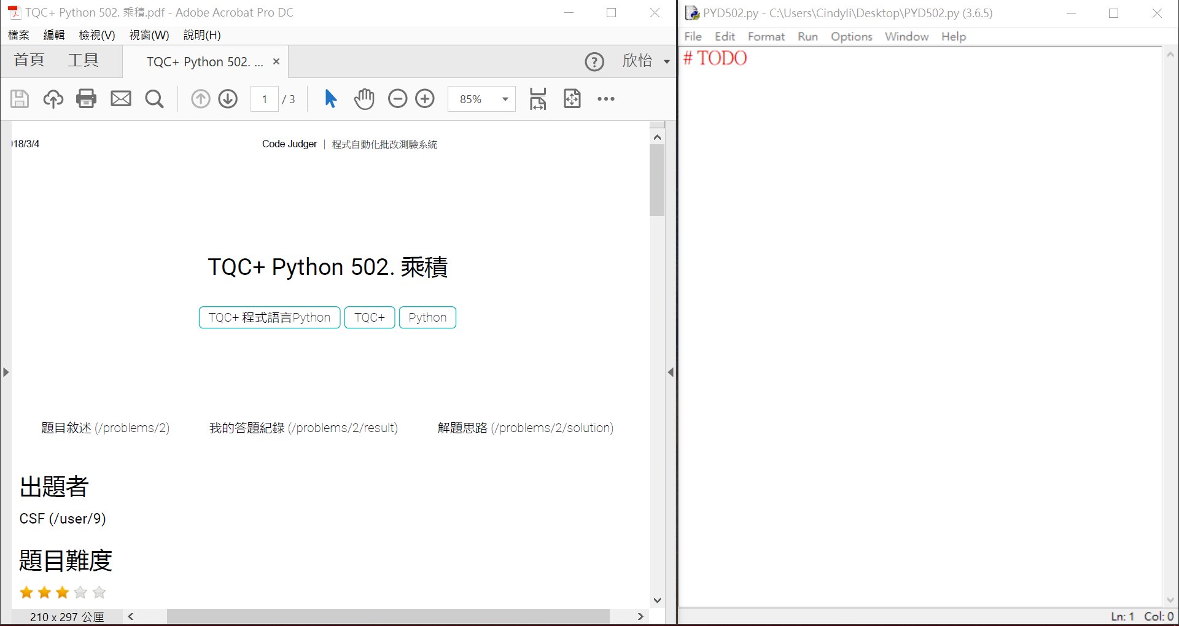
Task: Open the File menu in IDLE
Action: [693, 36]
